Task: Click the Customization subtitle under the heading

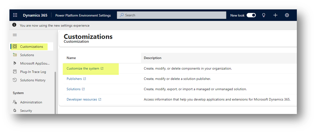Action: pos(76,42)
